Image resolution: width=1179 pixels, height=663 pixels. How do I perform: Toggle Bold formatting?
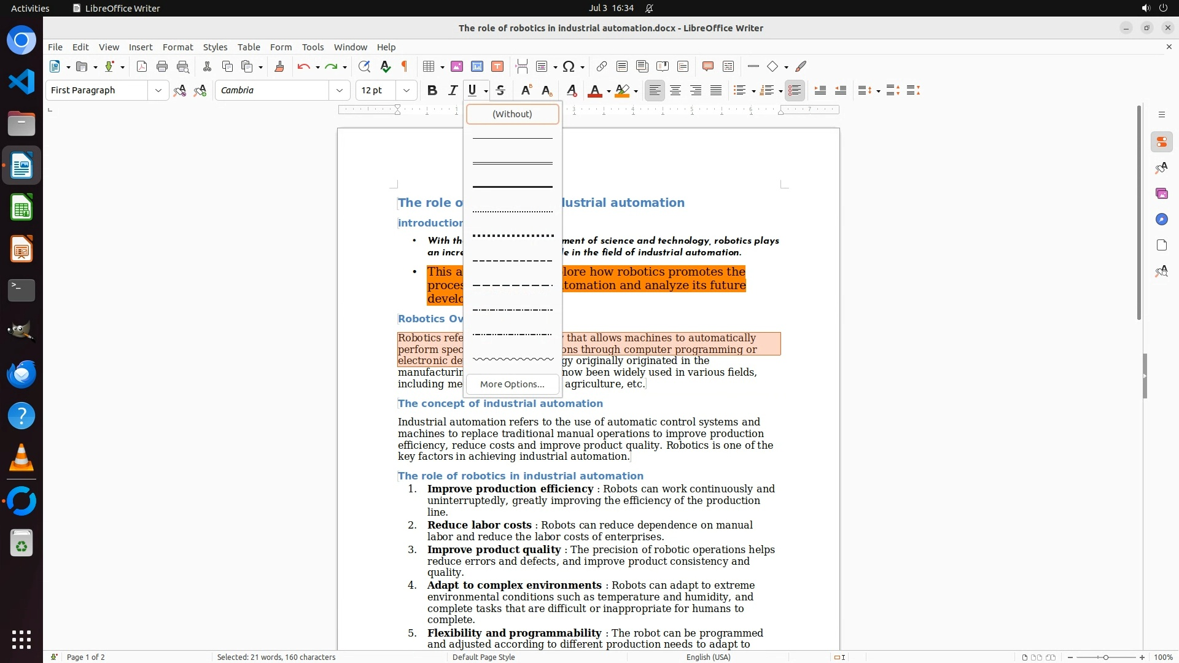(432, 90)
